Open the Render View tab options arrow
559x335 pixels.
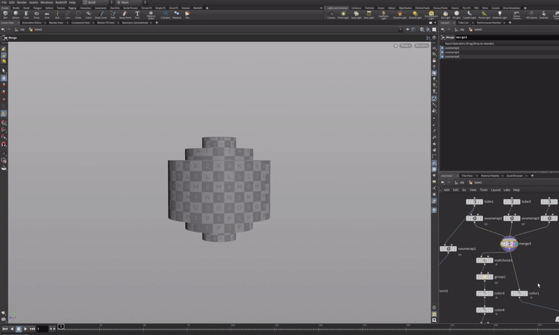pyautogui.click(x=67, y=23)
